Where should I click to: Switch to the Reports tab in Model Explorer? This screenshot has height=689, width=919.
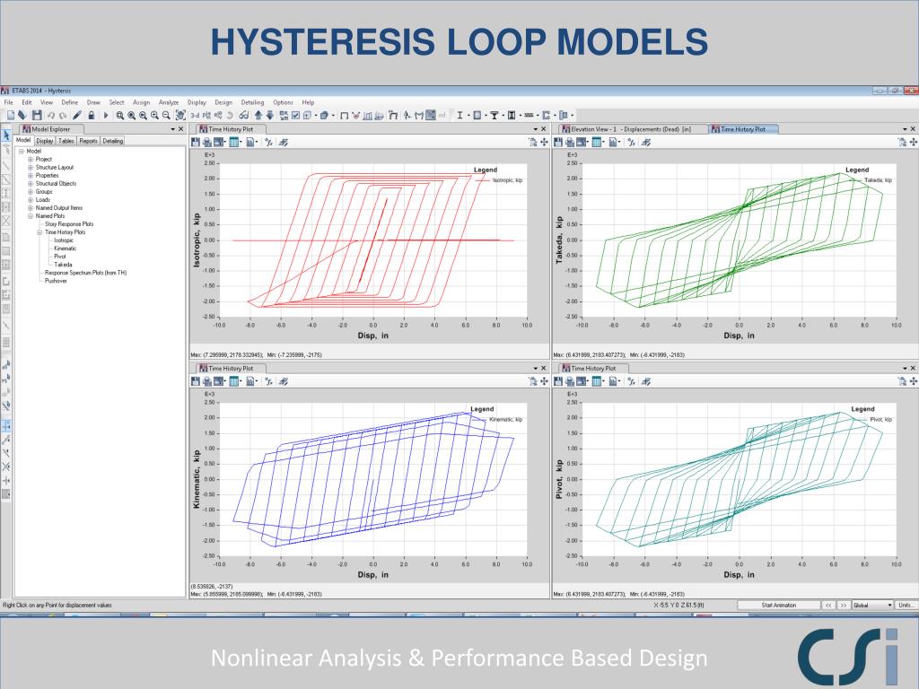pos(89,141)
